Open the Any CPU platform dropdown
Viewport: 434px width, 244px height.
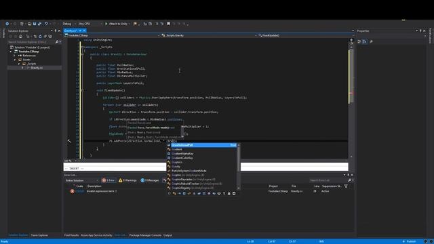90,24
